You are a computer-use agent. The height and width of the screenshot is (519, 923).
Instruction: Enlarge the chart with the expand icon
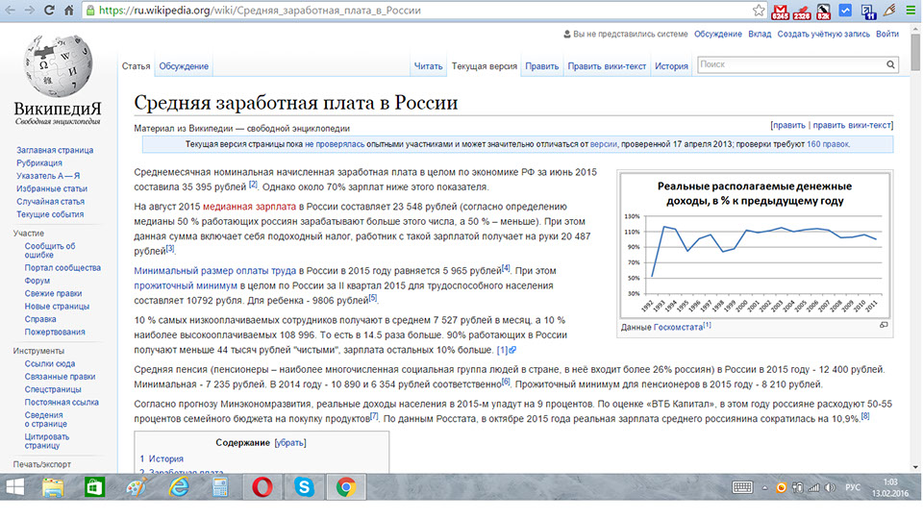coord(884,325)
